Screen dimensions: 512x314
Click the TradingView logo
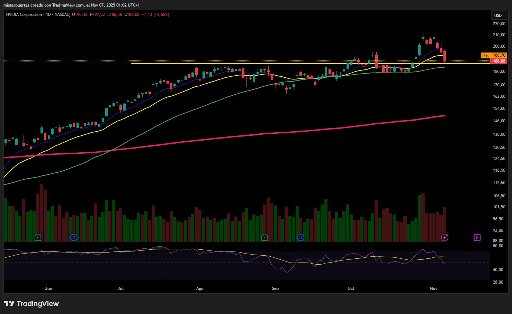tap(32, 304)
